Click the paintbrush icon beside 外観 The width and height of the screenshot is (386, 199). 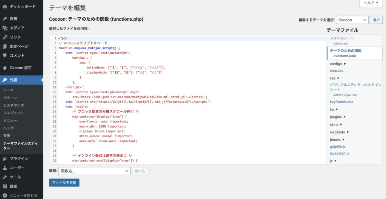tap(5, 80)
